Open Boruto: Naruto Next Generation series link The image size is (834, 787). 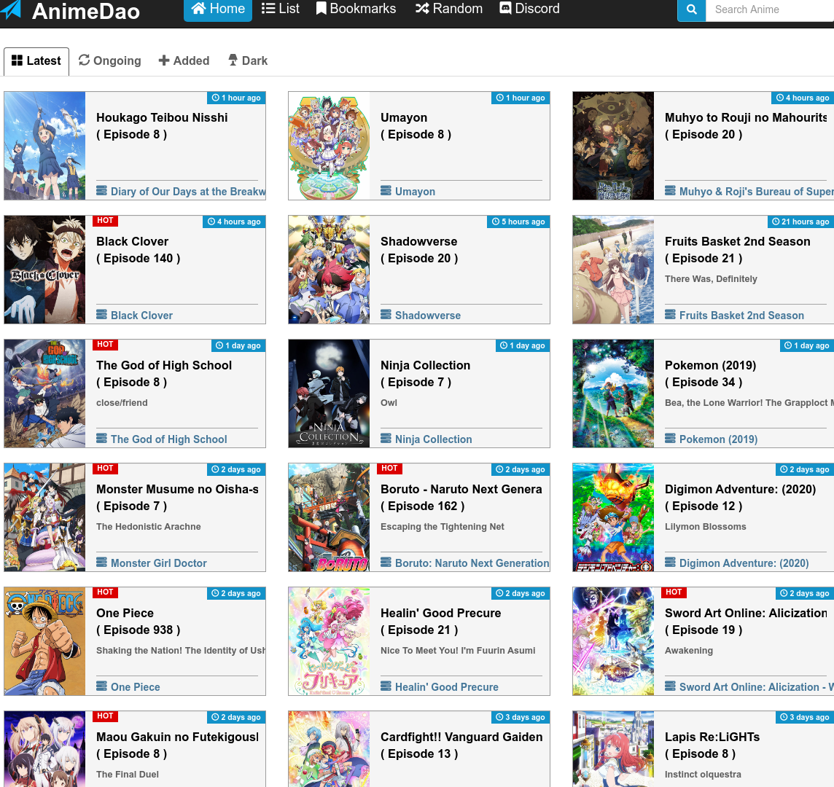(x=472, y=563)
